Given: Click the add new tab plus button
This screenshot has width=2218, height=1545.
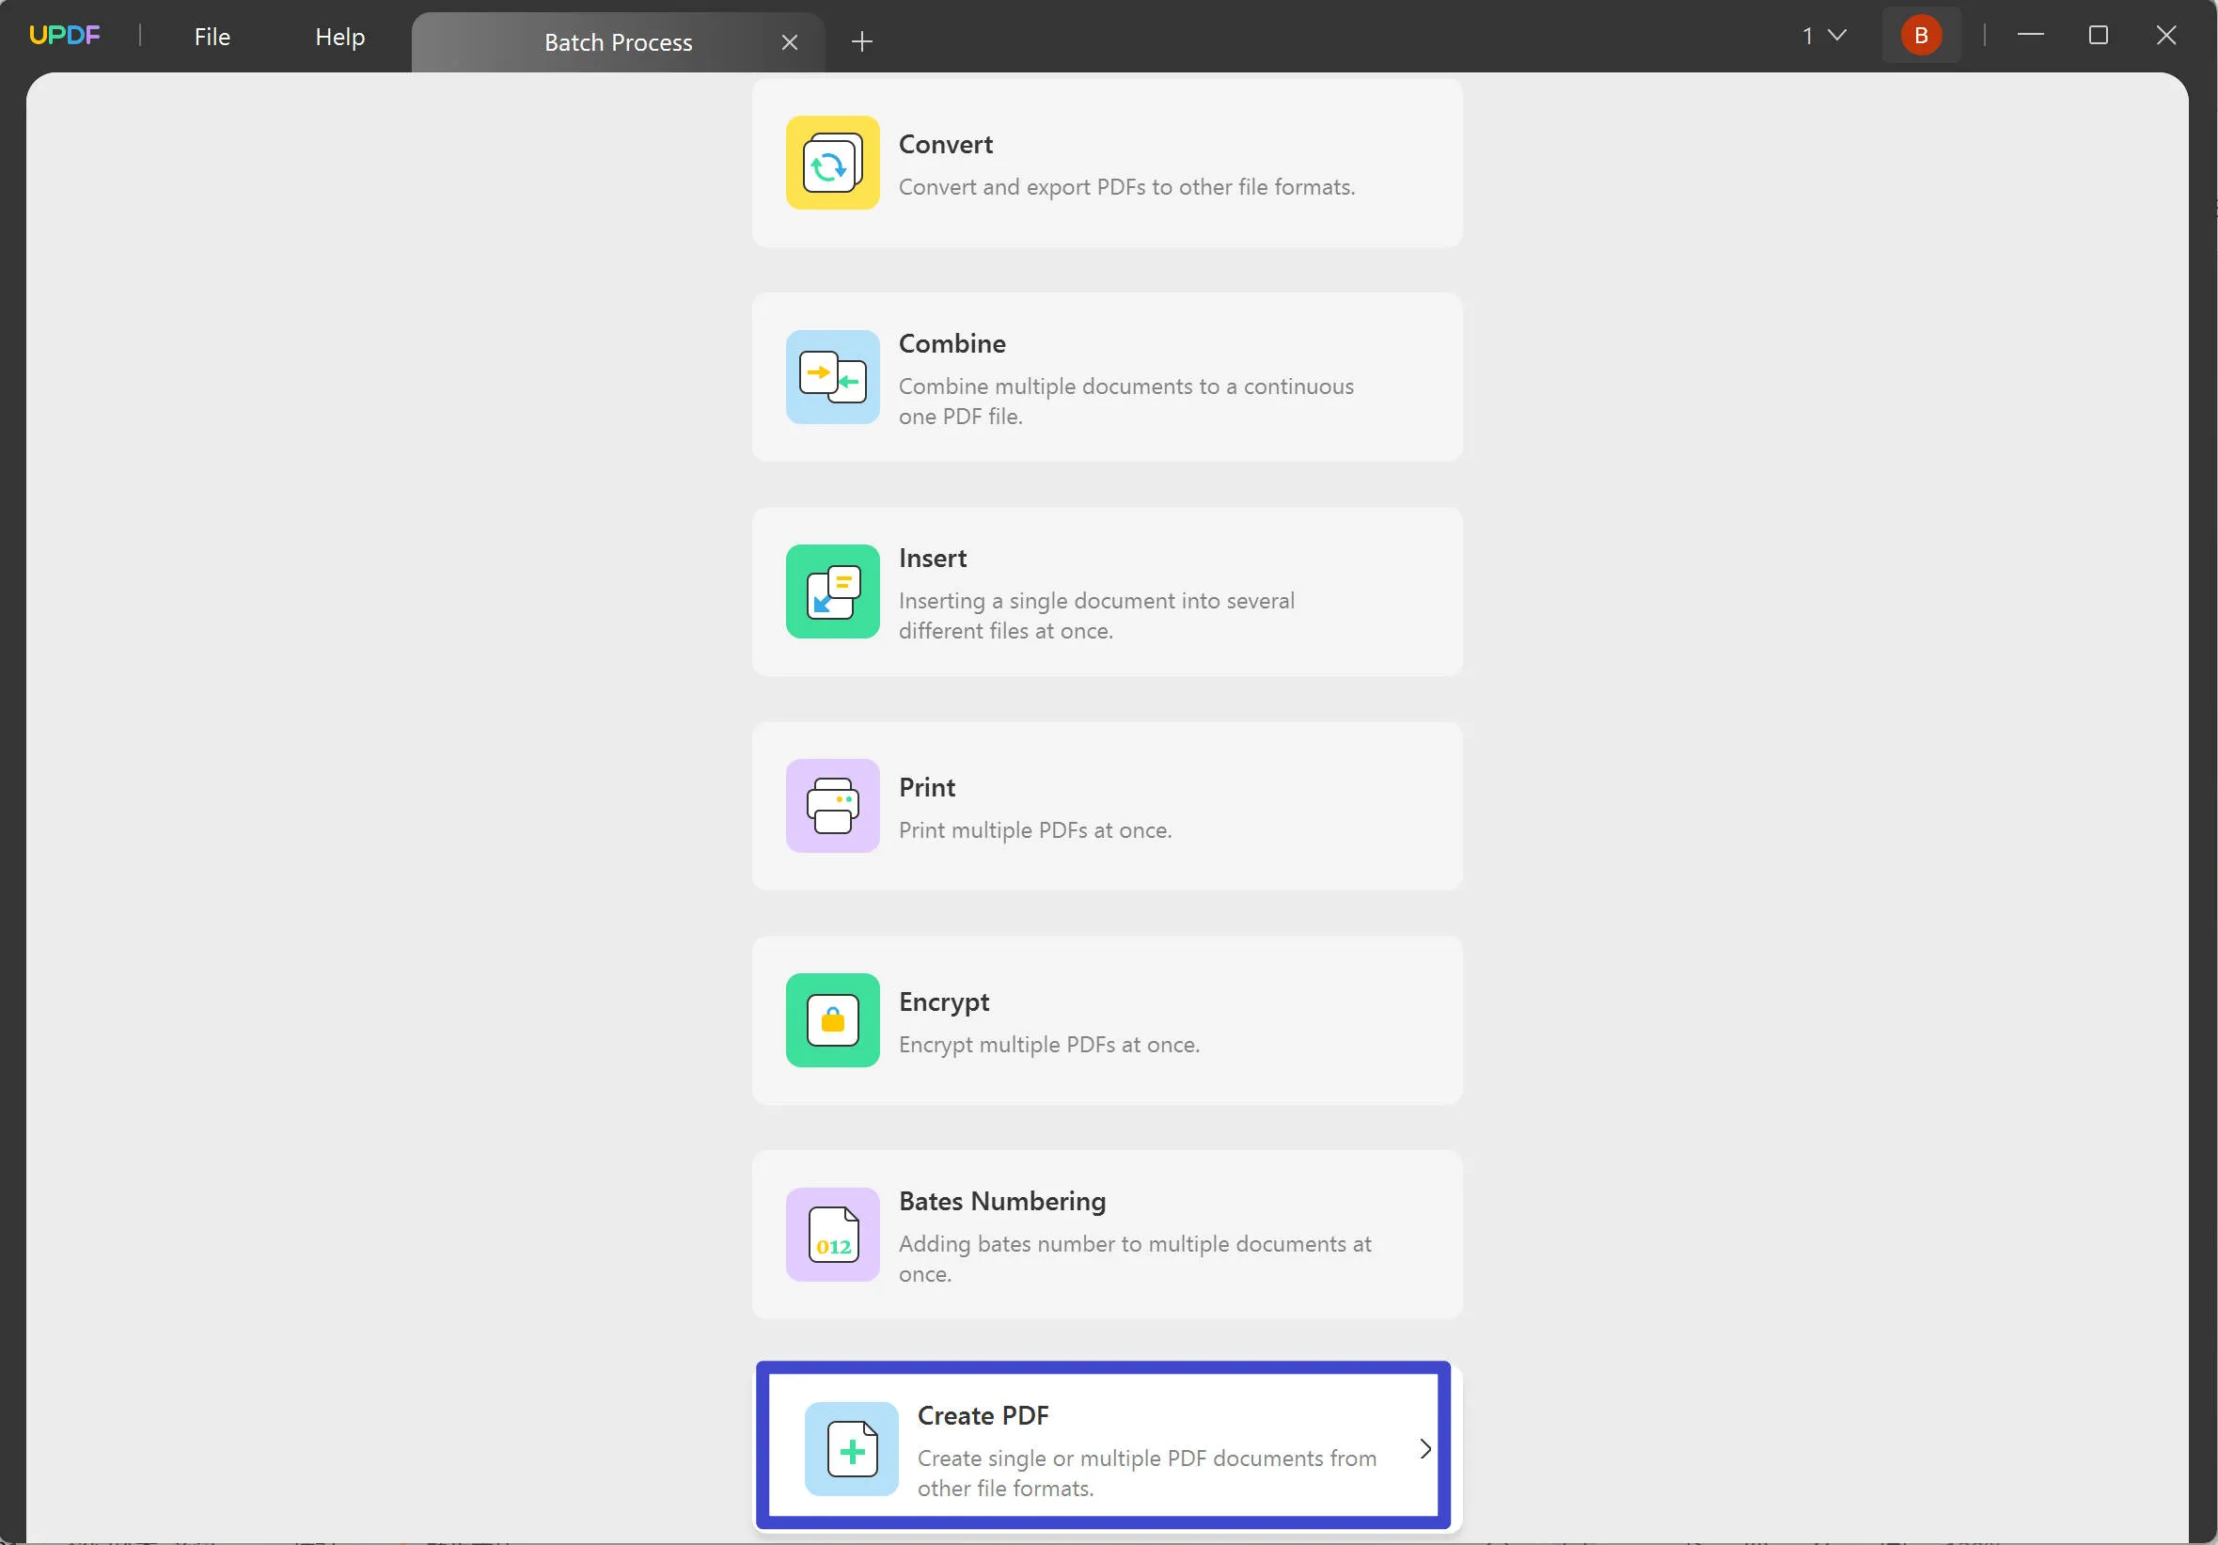Looking at the screenshot, I should (x=861, y=40).
